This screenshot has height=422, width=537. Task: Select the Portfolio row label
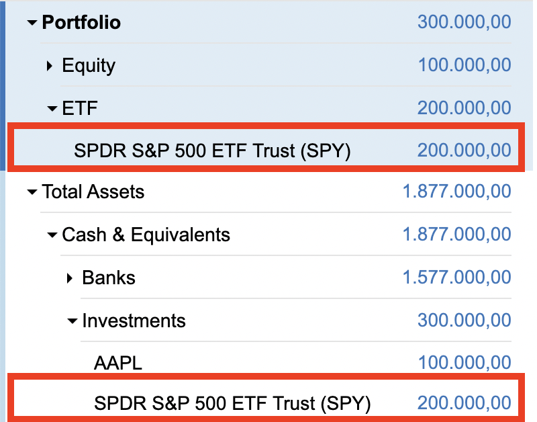click(x=81, y=23)
